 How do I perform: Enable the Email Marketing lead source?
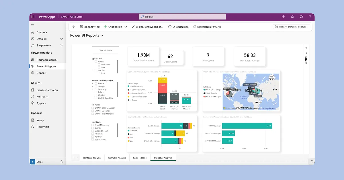click(x=93, y=125)
